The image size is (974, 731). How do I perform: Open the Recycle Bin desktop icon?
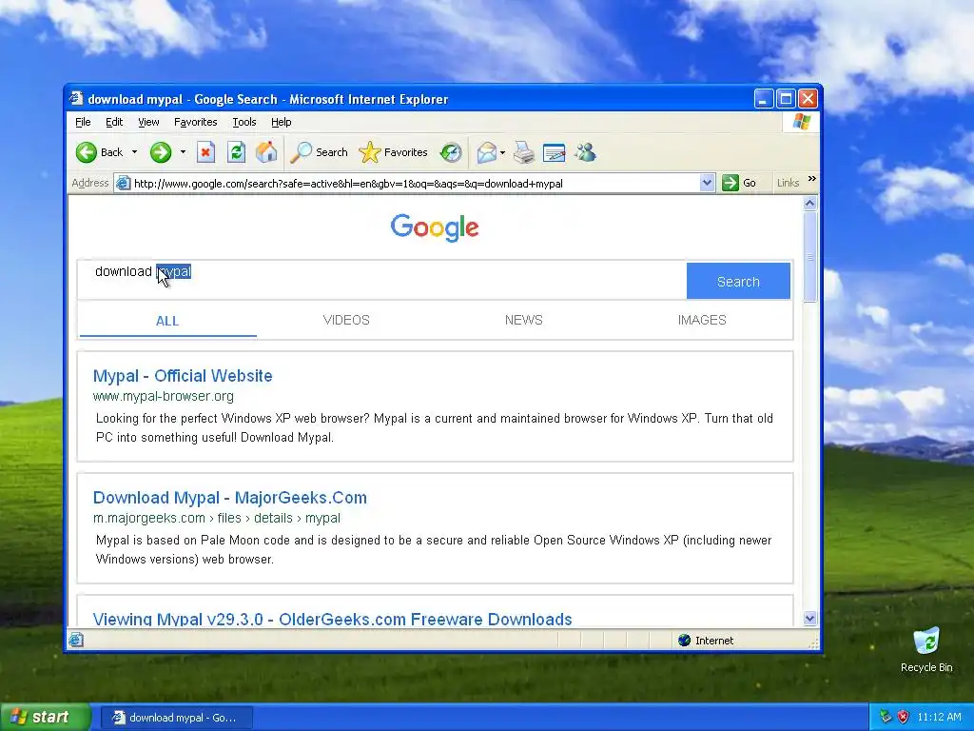[926, 649]
